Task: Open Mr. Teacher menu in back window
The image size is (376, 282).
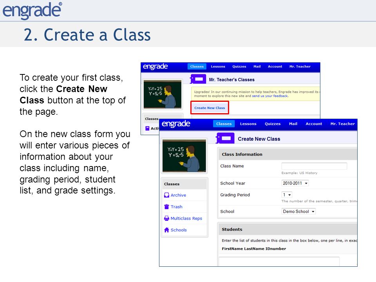Action: [300, 67]
